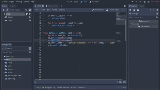Expand the Fonts folder
160x90 pixels.
[x=4, y=63]
